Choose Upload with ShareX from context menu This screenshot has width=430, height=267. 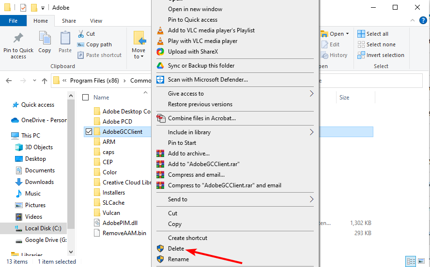[193, 52]
